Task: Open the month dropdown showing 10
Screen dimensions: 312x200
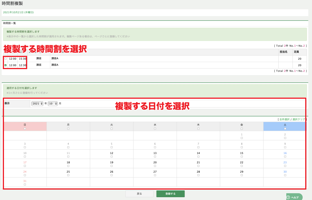Action: (53, 104)
